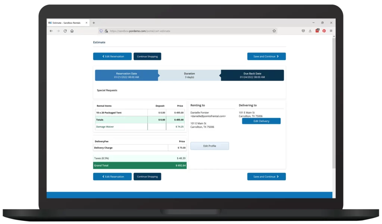Click the Renting to heading
This screenshot has height=224, width=382.
pos(198,105)
